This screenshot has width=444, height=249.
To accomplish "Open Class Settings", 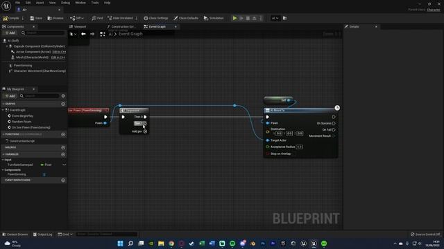I will pyautogui.click(x=155, y=18).
